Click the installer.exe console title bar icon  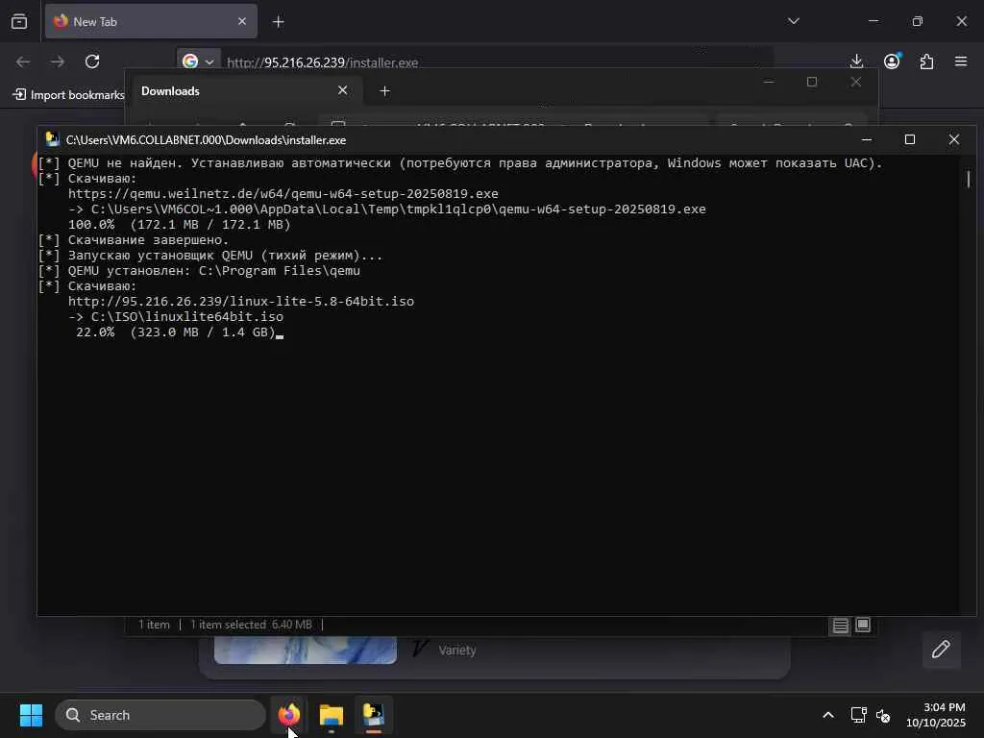pos(53,139)
